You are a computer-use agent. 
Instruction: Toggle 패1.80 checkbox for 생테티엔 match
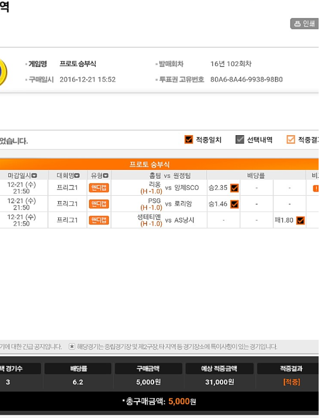(300, 220)
